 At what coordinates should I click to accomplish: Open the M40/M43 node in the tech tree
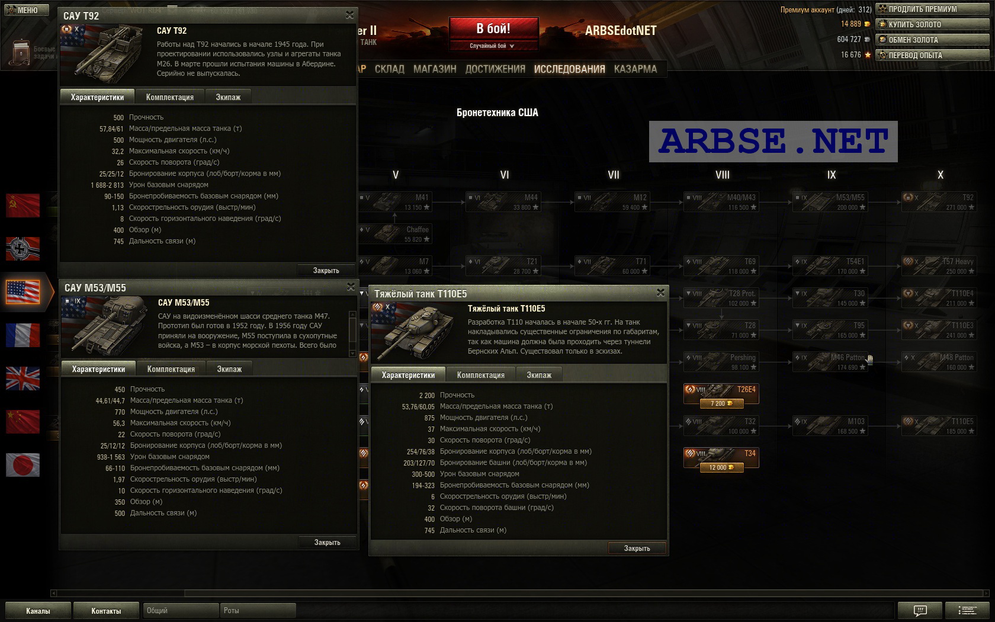721,202
